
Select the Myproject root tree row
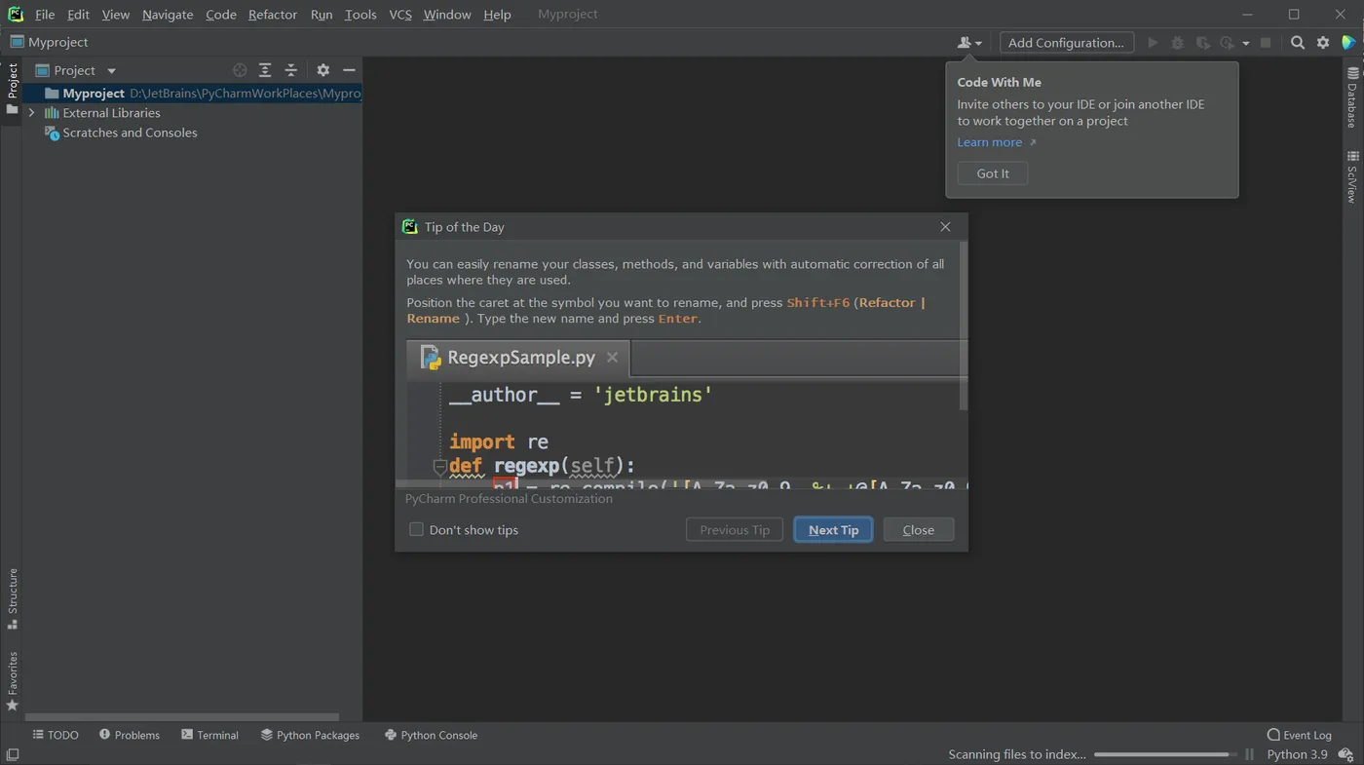[x=192, y=94]
